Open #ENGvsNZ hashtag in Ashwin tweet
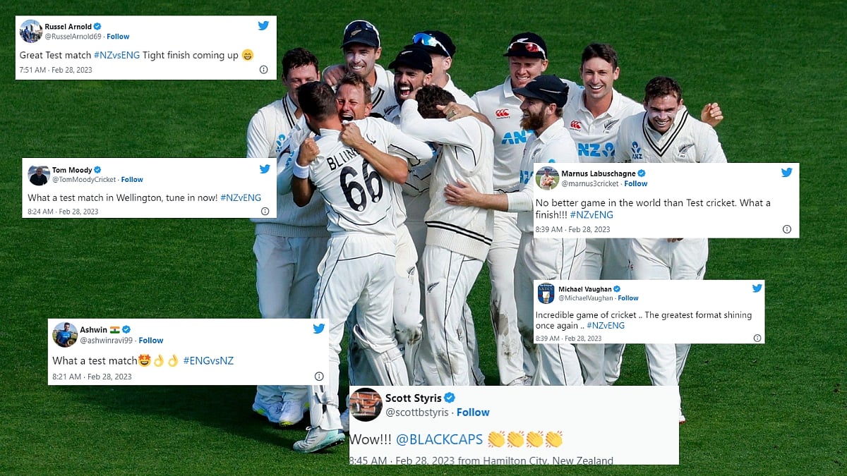This screenshot has height=476, width=847. click(x=208, y=360)
